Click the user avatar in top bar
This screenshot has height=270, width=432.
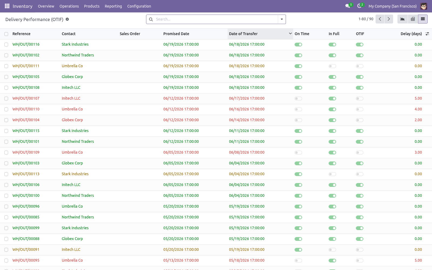(x=424, y=6)
